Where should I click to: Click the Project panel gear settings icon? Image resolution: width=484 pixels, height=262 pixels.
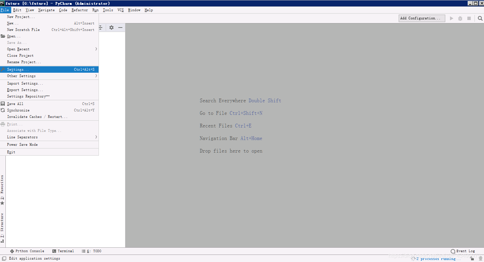(111, 28)
